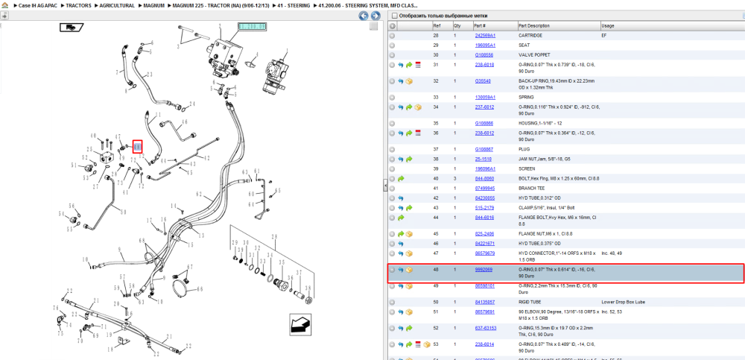Click blue arrow icon in row 31
Screen dimensions: 745x360
401,65
